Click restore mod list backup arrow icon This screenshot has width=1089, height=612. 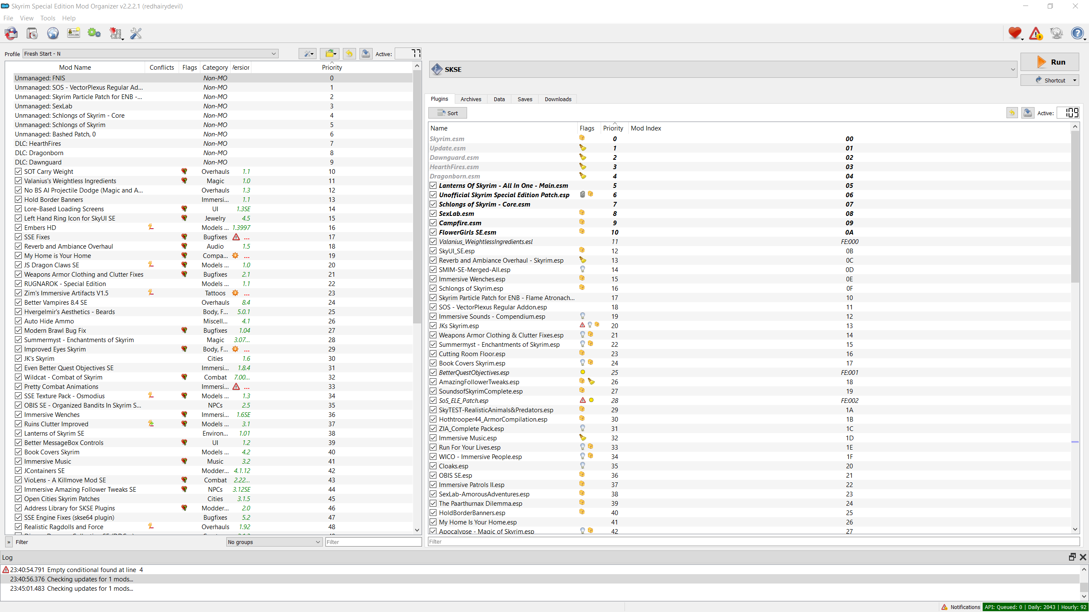click(349, 54)
